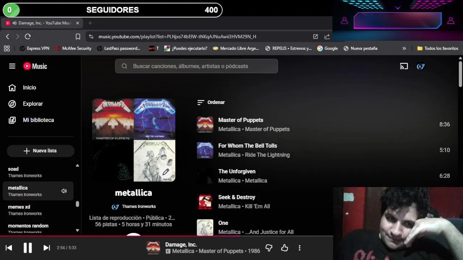Click the page vertical scrollbar
This screenshot has height=260, width=463.
[x=460, y=74]
